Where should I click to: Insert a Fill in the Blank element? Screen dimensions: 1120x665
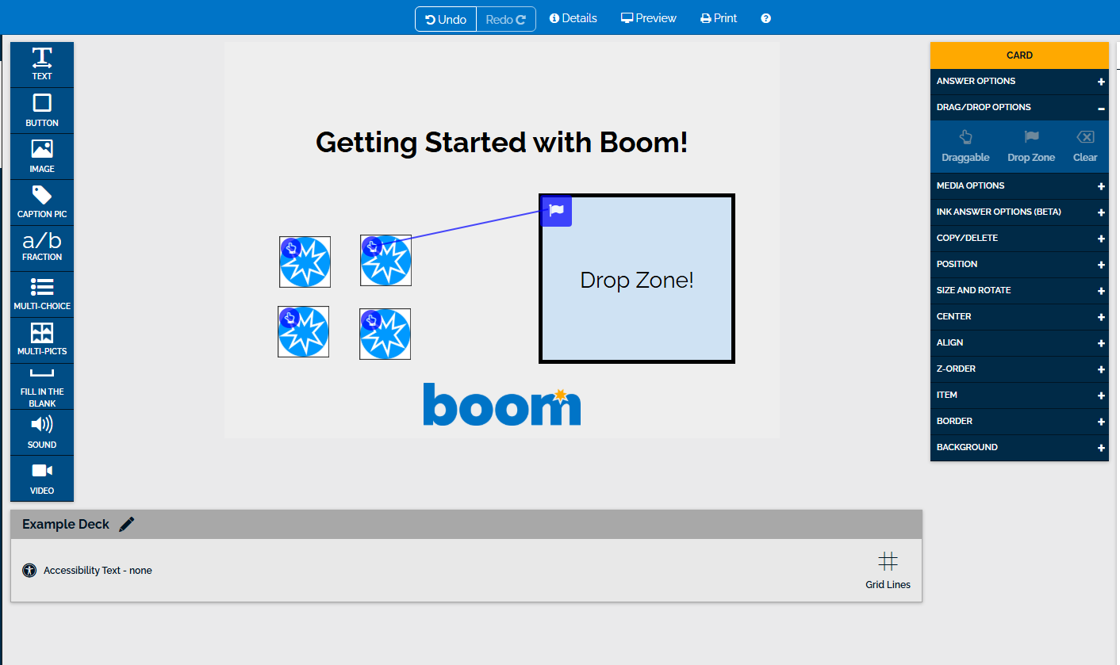pos(42,386)
